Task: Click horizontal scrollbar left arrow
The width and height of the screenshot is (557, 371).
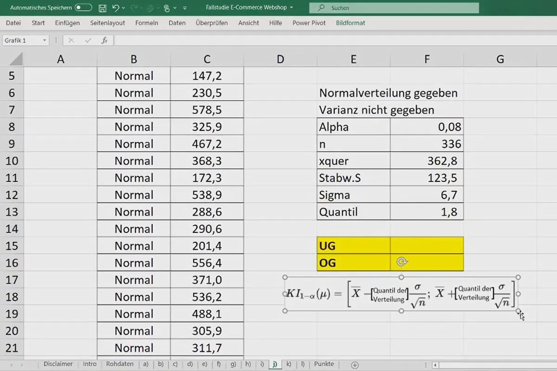Action: click(x=435, y=365)
